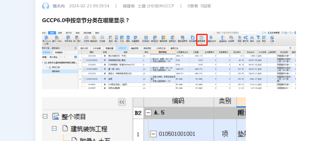Open the 人材机汇总 tab
The height and width of the screenshot is (141, 330).
(161, 48)
